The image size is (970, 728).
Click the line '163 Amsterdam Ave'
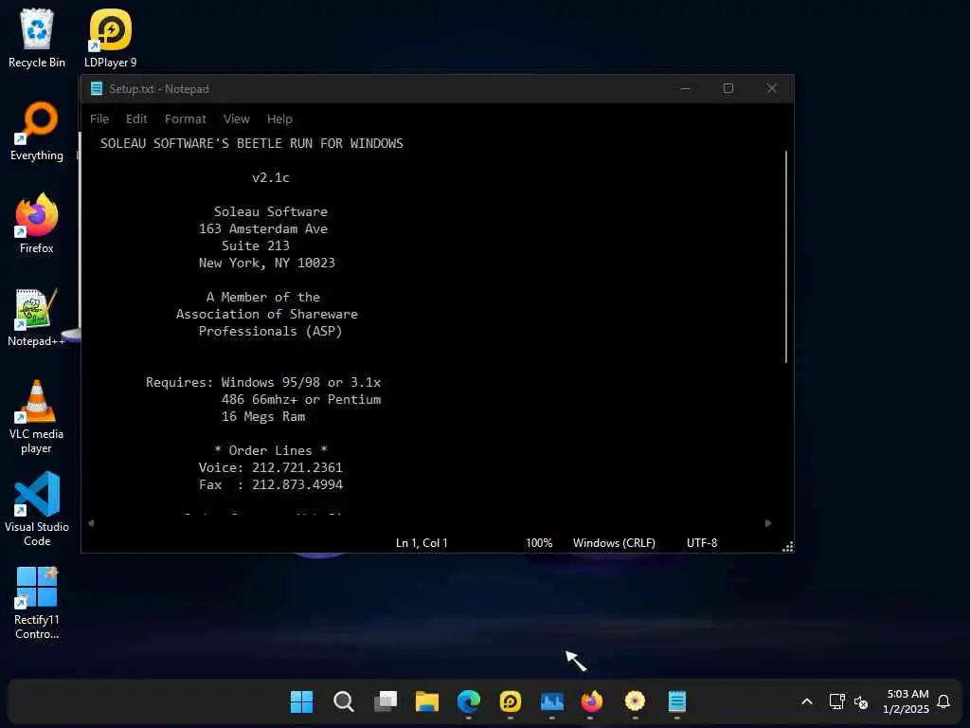(263, 228)
